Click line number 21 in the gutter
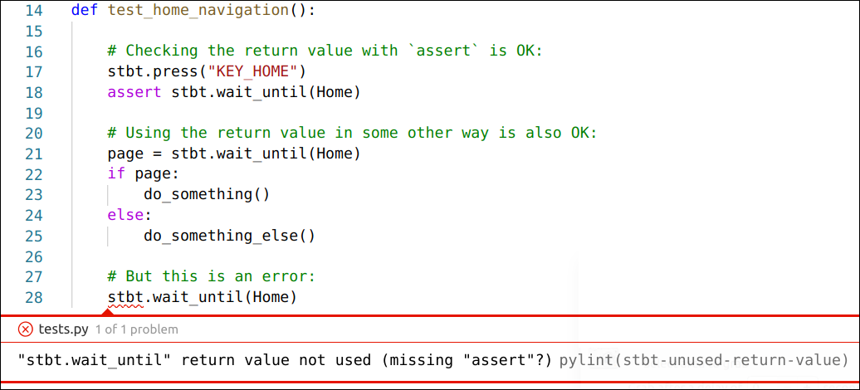860x390 pixels. pyautogui.click(x=33, y=154)
